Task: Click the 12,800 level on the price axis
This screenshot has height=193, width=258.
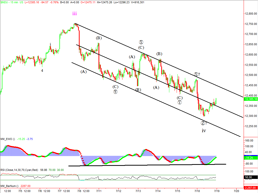Action: [250, 14]
